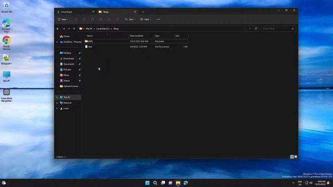Click the Paste icon in the toolbar
Screen dimensions: 333x187
[x=93, y=19]
